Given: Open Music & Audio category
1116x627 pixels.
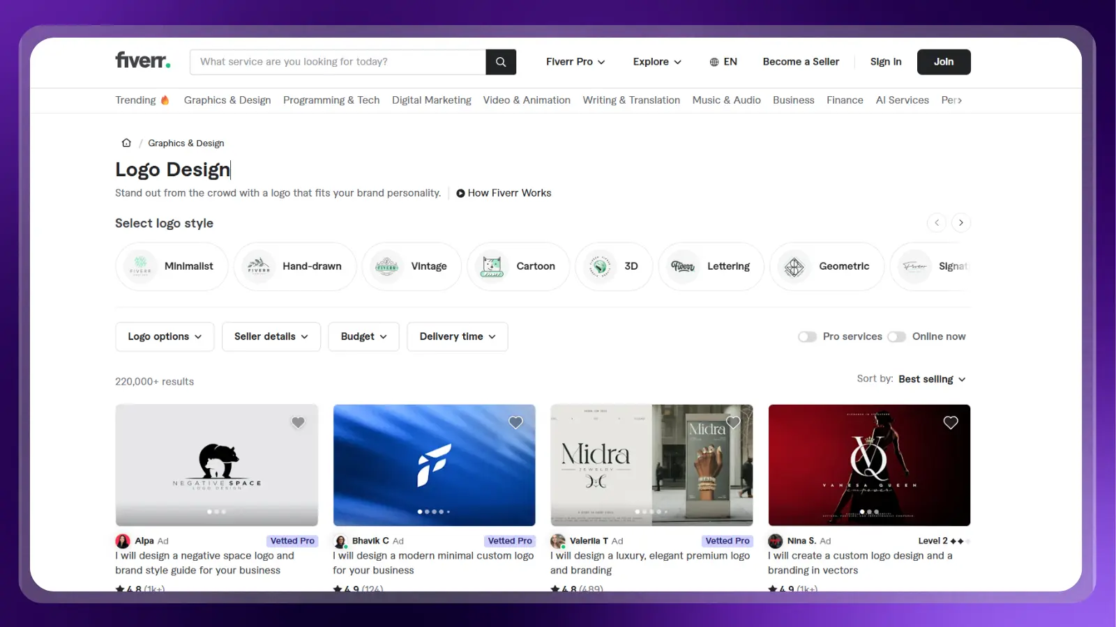Looking at the screenshot, I should (726, 100).
